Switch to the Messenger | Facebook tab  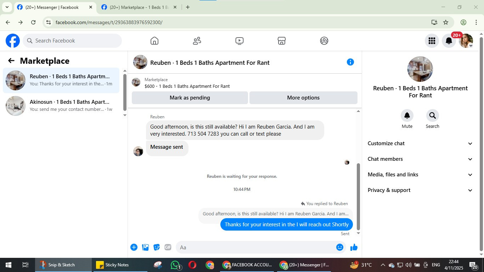[55, 7]
